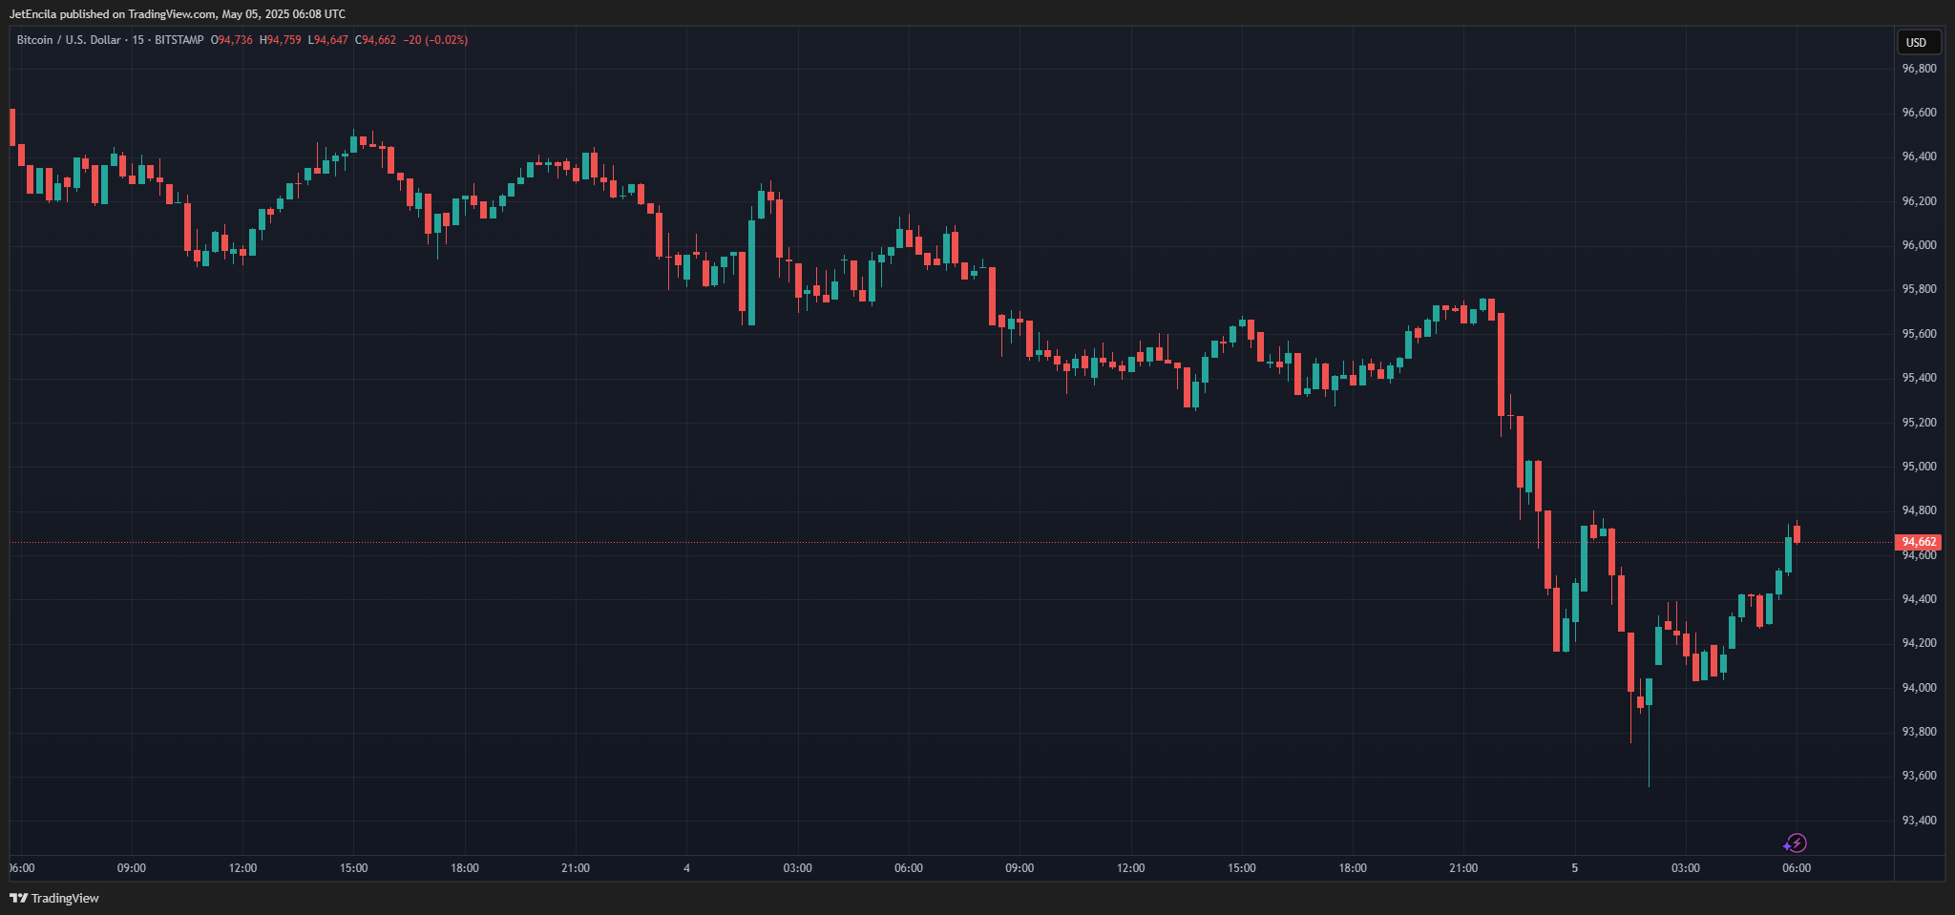
Task: Click the TradingView text beside the bottom logo
Action: pos(65,898)
